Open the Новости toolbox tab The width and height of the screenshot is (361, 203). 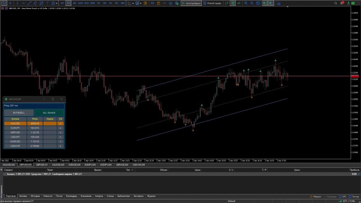pyautogui.click(x=48, y=196)
